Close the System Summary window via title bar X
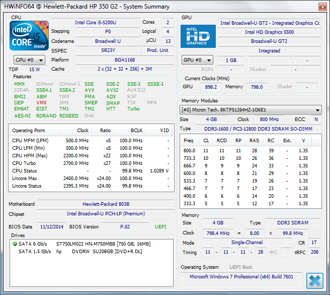Screen dimensions: 330x295 point(322,7)
